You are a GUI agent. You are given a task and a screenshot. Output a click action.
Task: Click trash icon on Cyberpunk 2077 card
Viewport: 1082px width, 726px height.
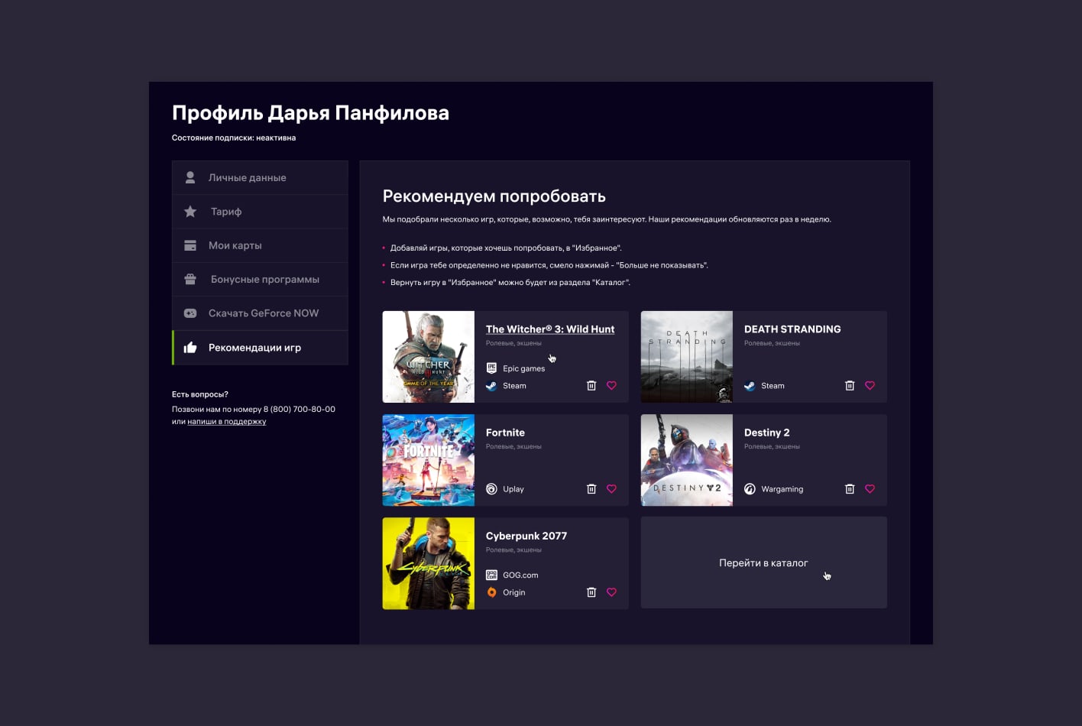coord(591,592)
